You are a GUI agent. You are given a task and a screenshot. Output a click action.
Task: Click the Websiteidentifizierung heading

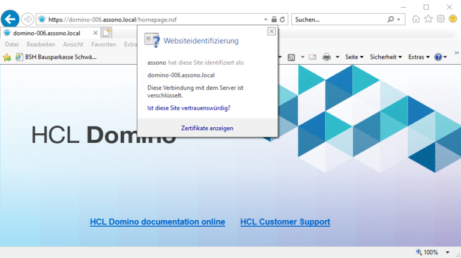tap(201, 41)
